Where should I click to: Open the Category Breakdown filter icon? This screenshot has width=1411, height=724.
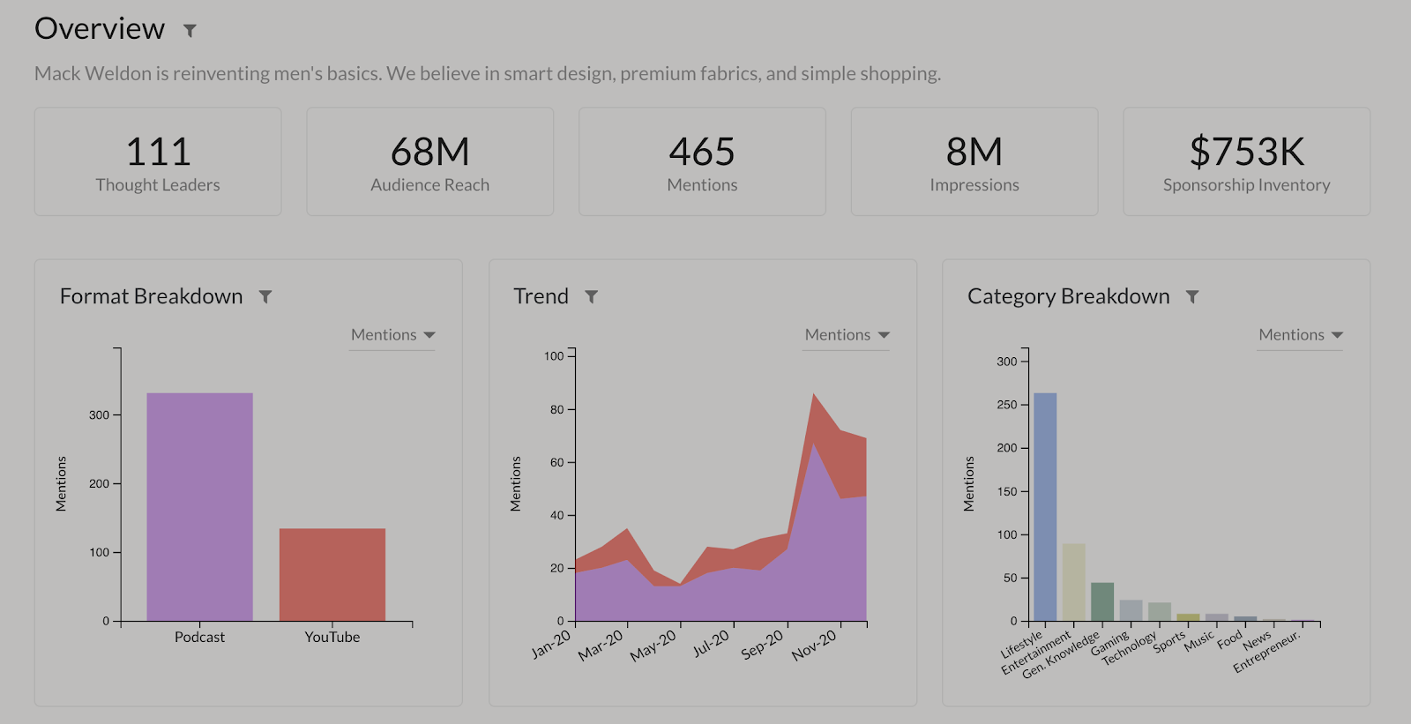(x=1192, y=297)
